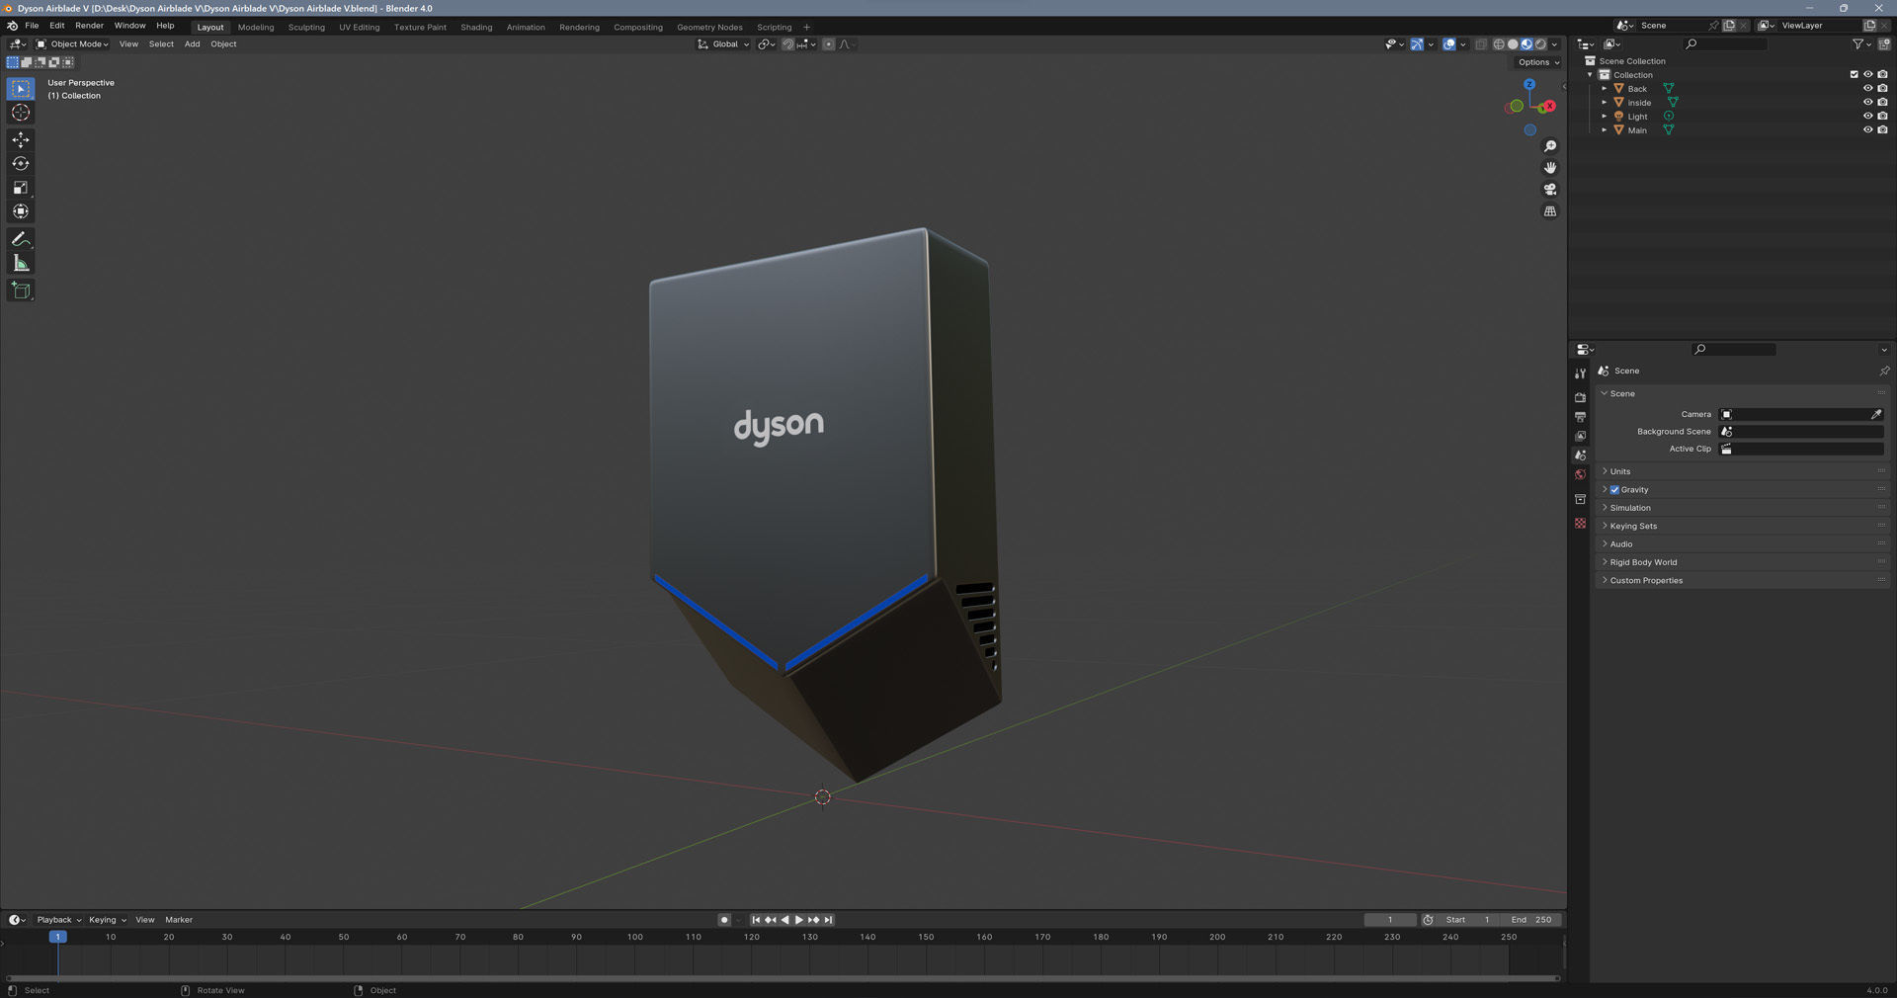Switch to the Geometry Nodes workspace tab
1897x998 pixels.
click(x=709, y=28)
